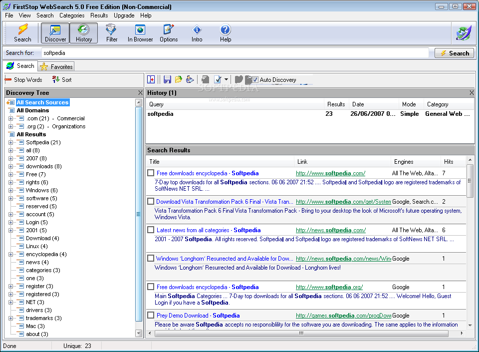The image size is (479, 352).
Task: Open the File menu
Action: tap(9, 15)
